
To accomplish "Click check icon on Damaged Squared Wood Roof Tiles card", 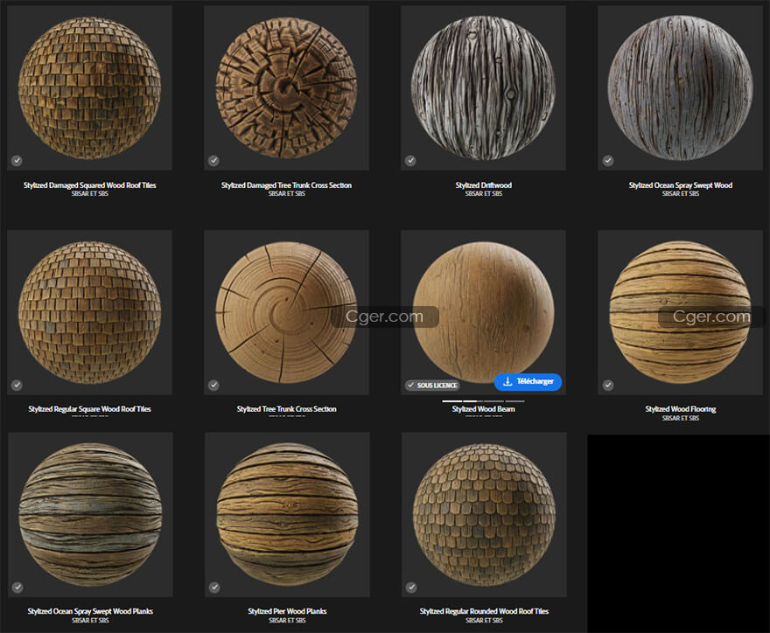I will (x=17, y=161).
